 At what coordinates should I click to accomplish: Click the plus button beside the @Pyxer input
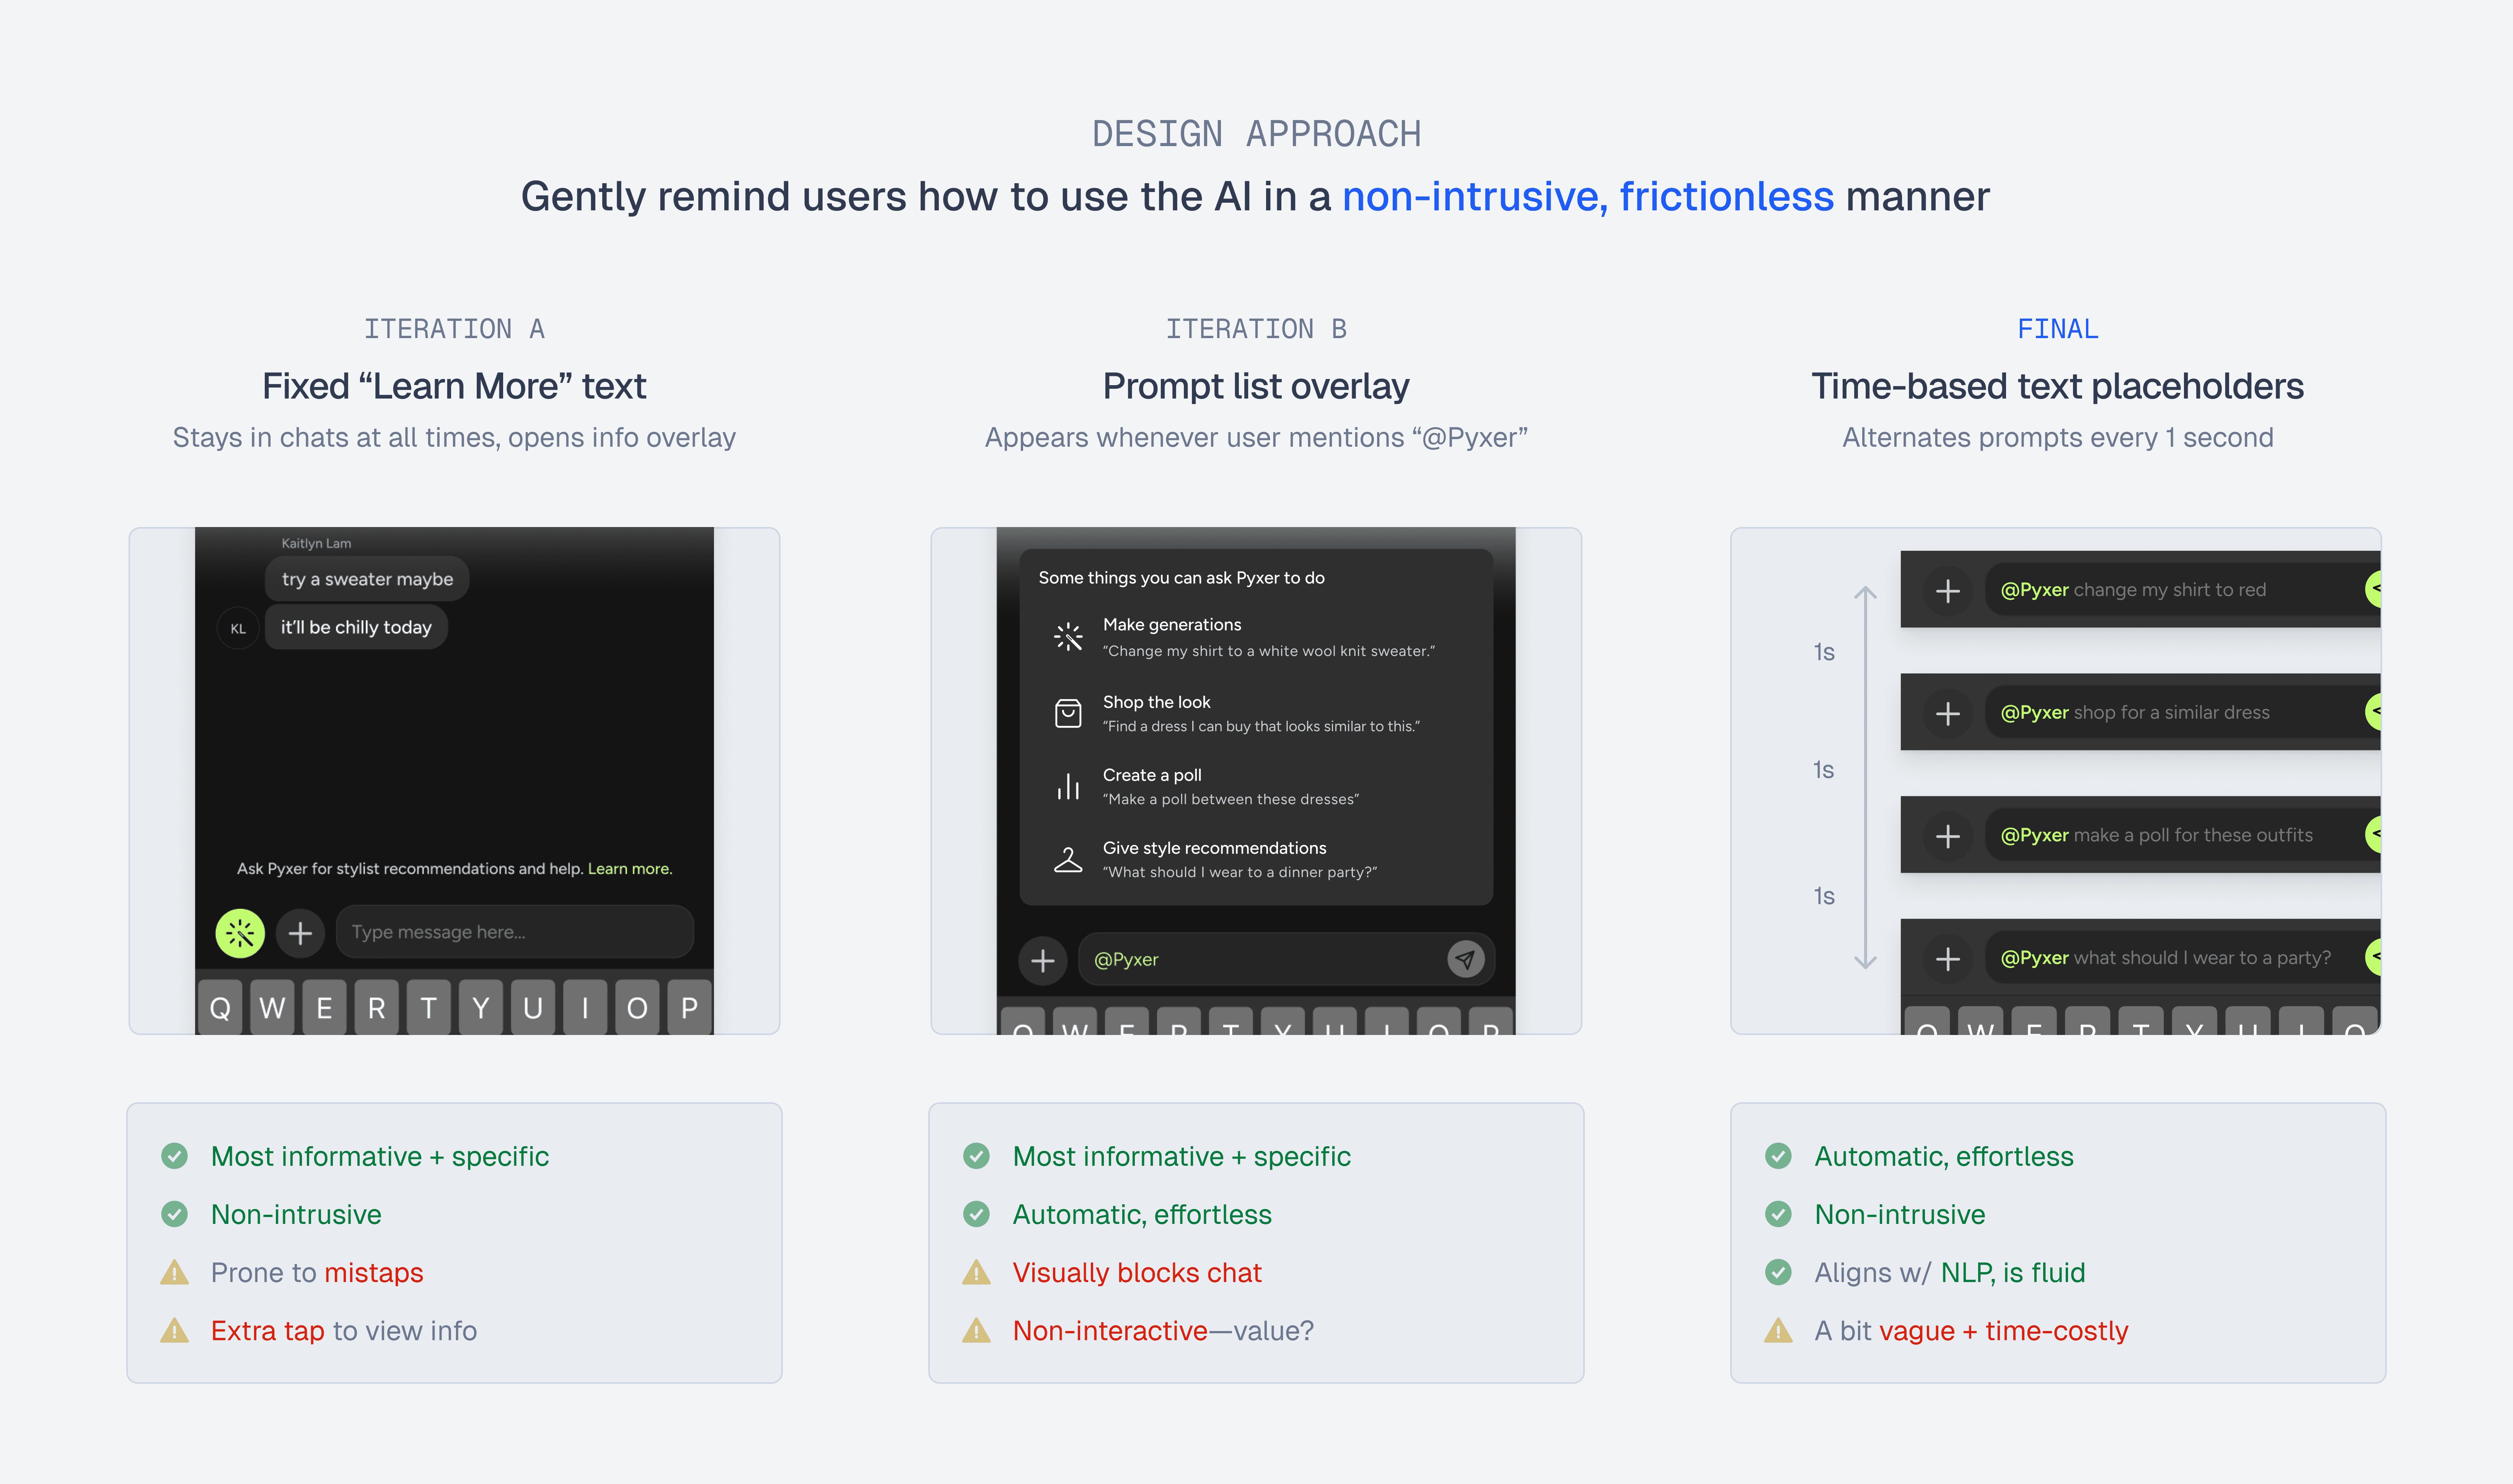(x=1042, y=960)
